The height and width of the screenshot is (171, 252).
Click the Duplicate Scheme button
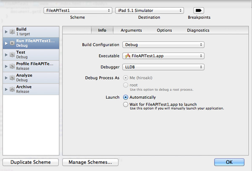tap(31, 162)
